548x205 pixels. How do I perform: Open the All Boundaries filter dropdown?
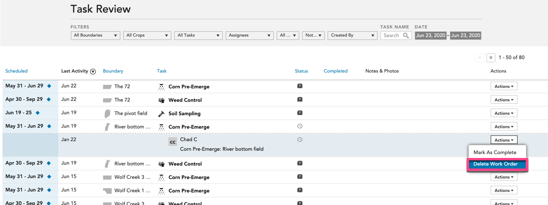[95, 35]
